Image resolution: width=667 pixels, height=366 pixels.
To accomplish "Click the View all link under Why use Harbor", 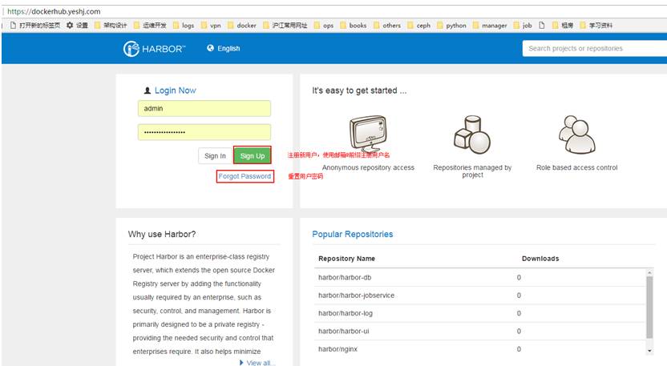I will coord(257,363).
